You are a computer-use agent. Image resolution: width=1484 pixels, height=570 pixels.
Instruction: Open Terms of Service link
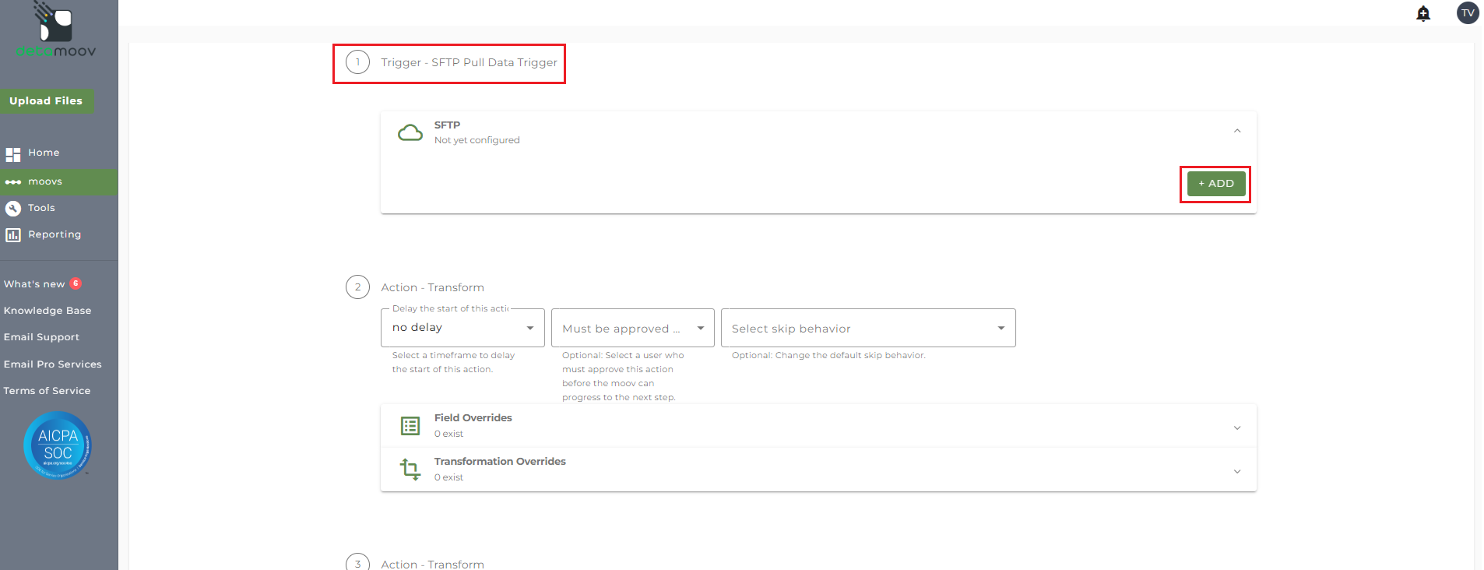(x=47, y=391)
